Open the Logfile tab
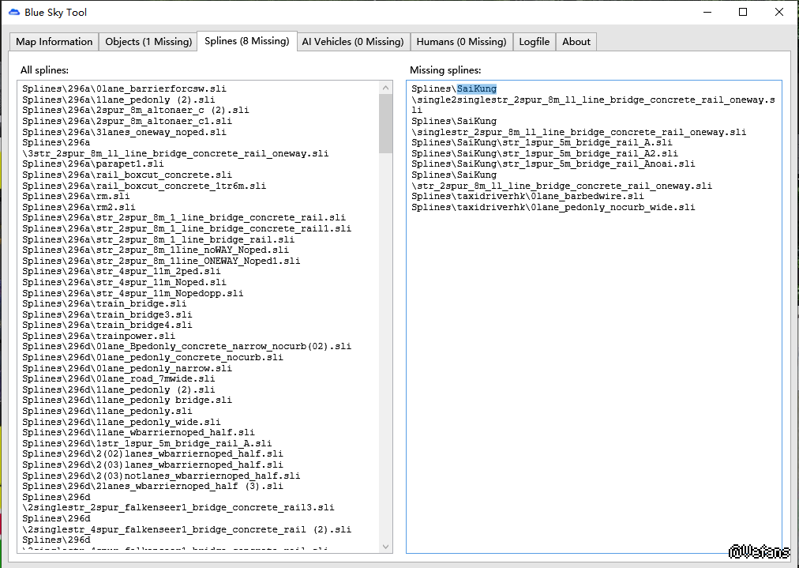 (x=535, y=42)
